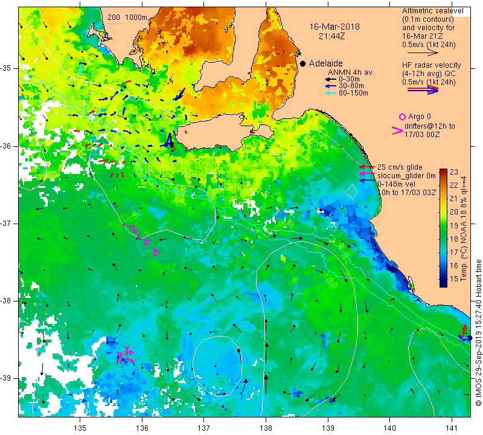Click the '17/03 00Z' drifter date text
This screenshot has width=483, height=435.
[422, 134]
